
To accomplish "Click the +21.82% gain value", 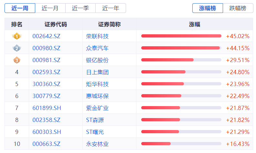I will tap(238, 120).
